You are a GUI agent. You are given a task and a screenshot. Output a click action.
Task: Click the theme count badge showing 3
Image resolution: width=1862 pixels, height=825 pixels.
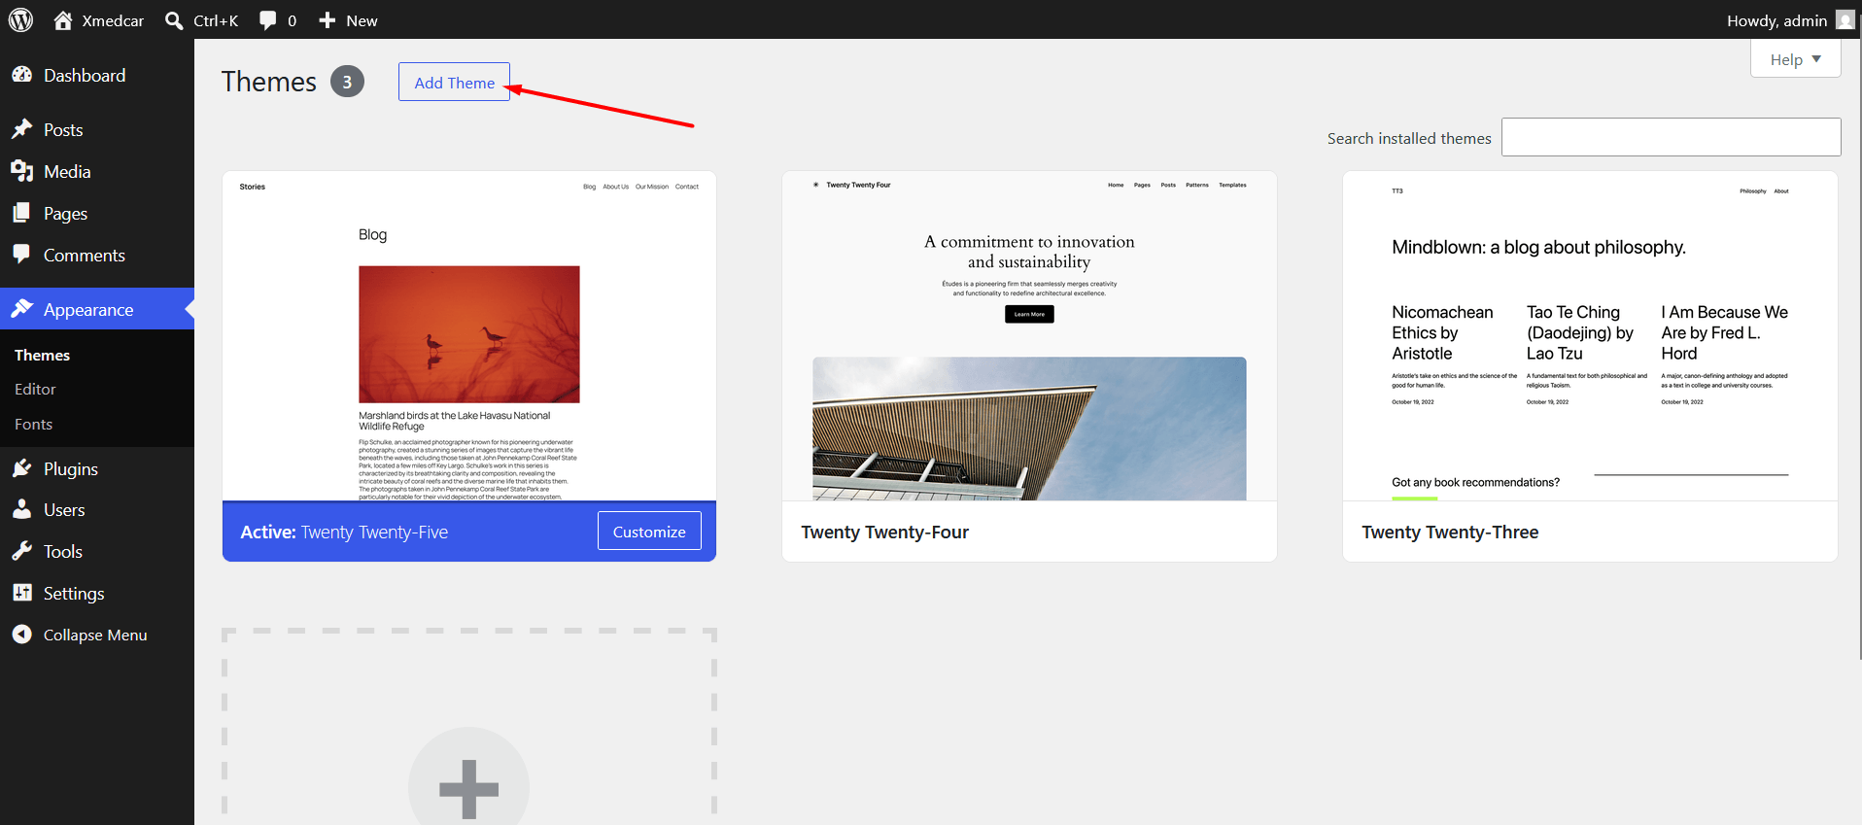[347, 82]
